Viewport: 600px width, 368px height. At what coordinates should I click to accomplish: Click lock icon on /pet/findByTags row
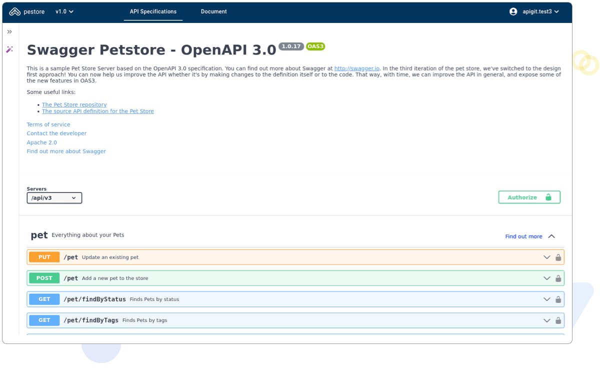pos(558,320)
